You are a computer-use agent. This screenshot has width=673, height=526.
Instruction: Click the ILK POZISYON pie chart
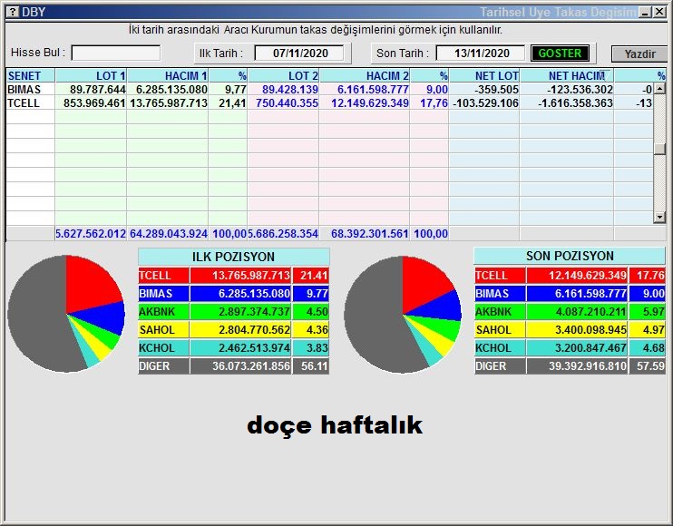tap(66, 314)
